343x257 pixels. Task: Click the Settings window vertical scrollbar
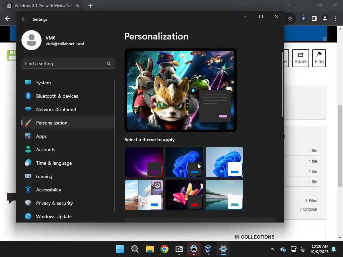point(282,84)
